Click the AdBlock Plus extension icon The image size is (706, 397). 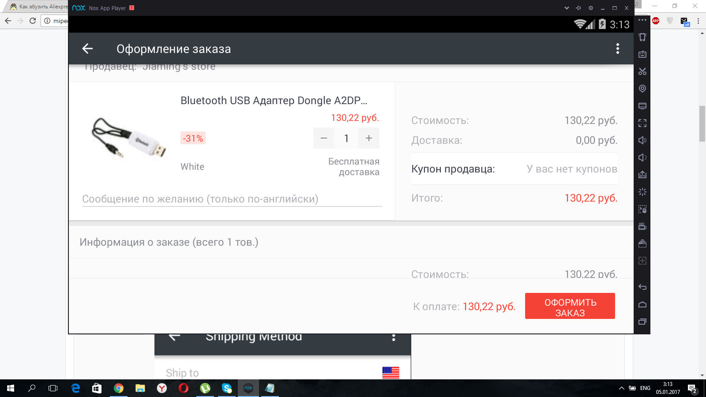click(x=656, y=21)
